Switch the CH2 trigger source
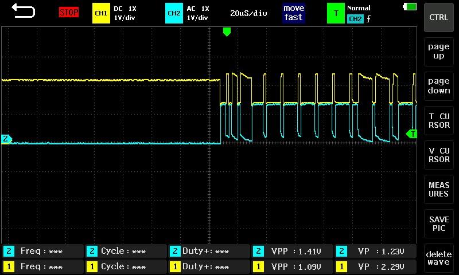459x275 pixels. click(x=355, y=19)
